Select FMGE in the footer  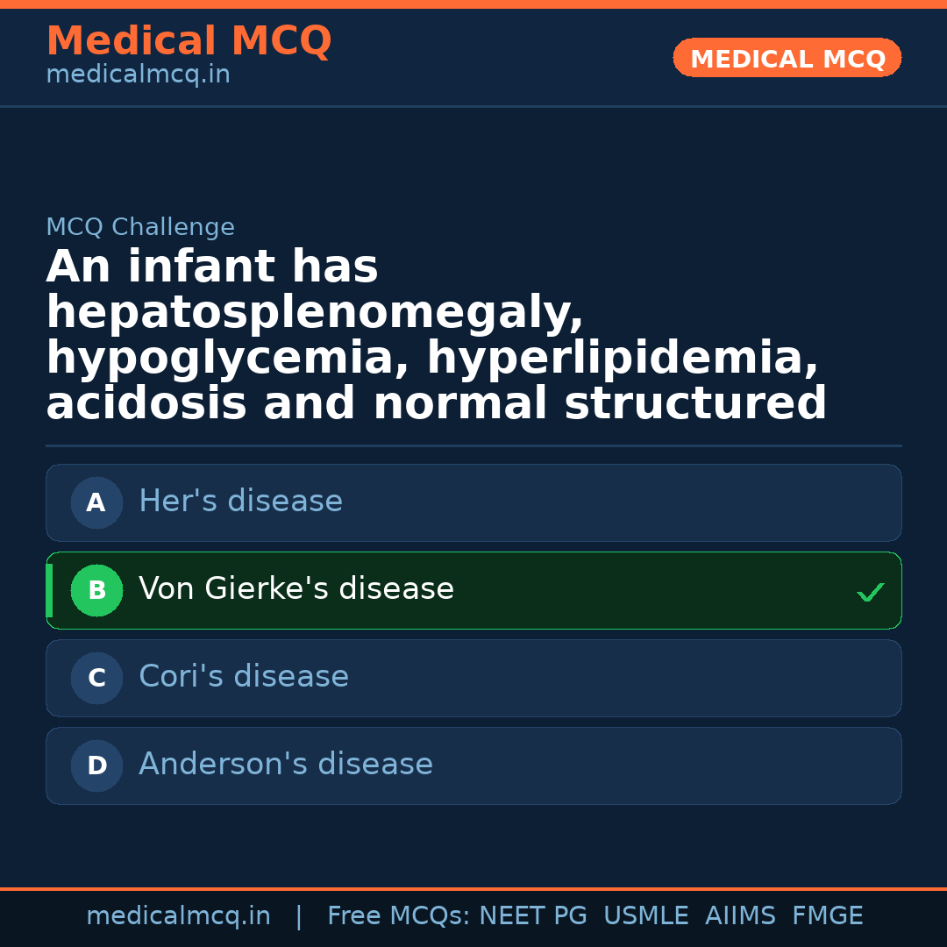point(827,916)
